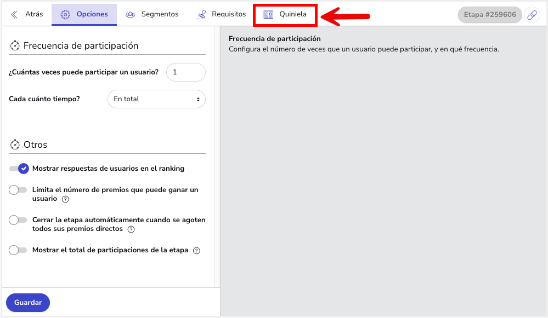Click the stopwatch icon by the Otros heading
548x318 pixels.
click(x=15, y=144)
